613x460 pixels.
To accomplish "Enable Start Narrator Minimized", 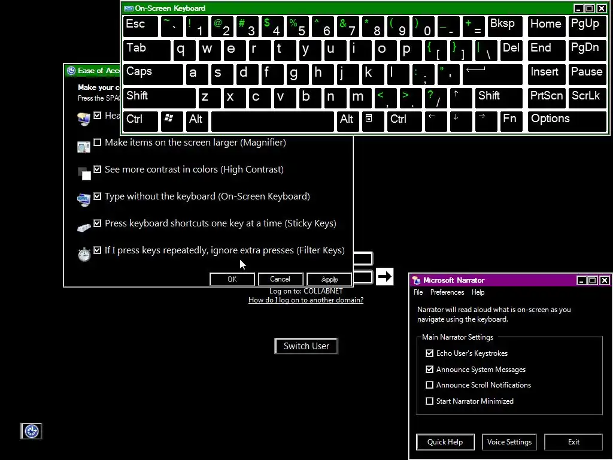I will click(x=430, y=401).
